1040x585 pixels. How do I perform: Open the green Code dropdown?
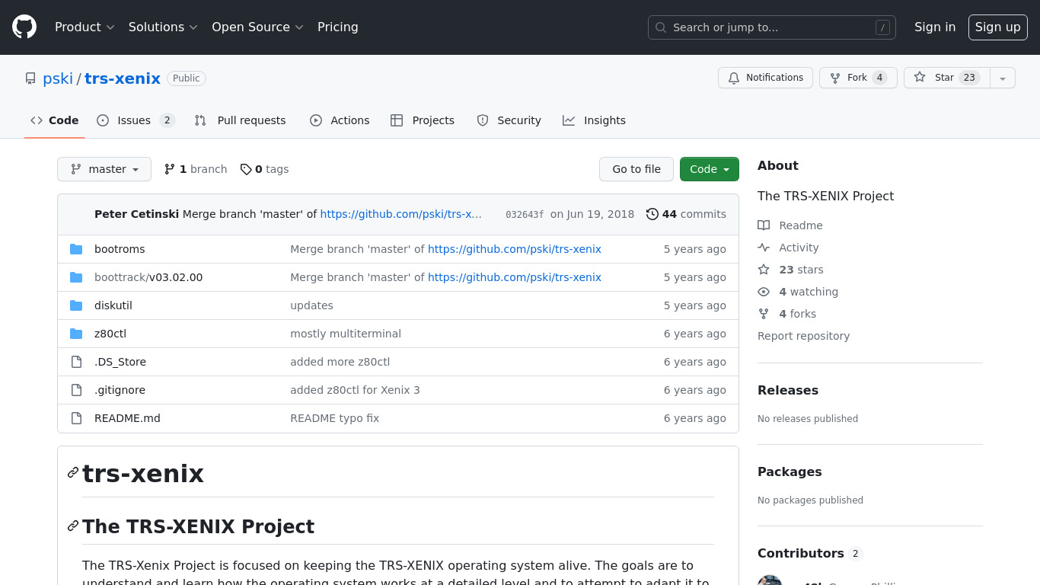[710, 169]
